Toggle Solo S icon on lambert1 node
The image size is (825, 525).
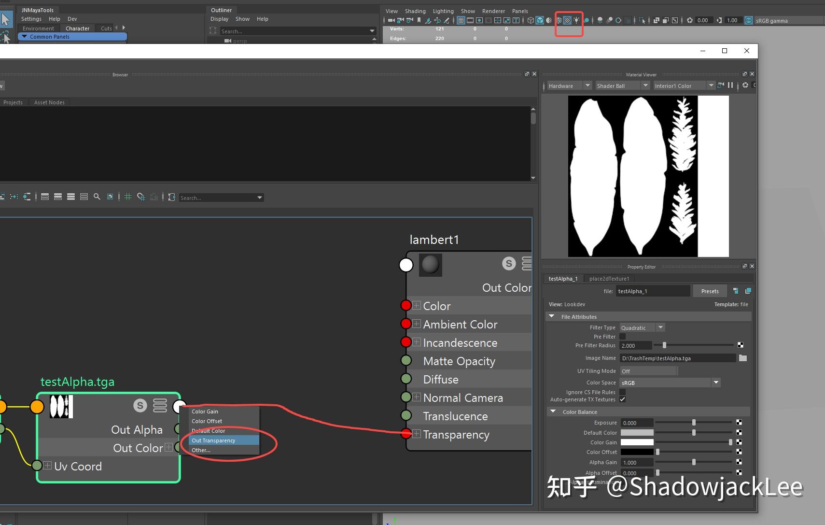509,263
